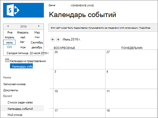Go to next year in mini calendar
Image resolution: width=158 pixels, height=118 pixels.
click(x=39, y=26)
